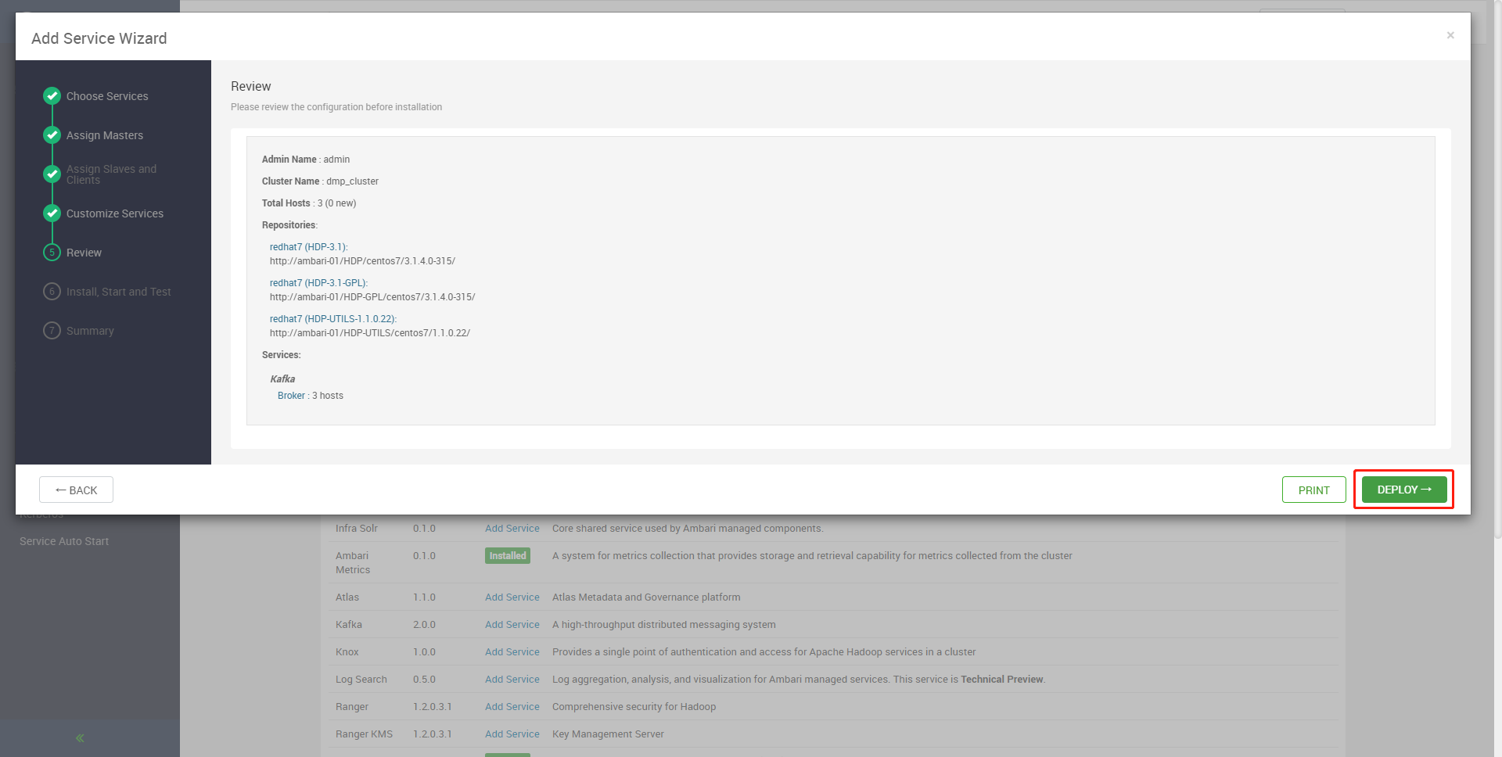Click Add Service for Log Search
1502x757 pixels.
[512, 680]
